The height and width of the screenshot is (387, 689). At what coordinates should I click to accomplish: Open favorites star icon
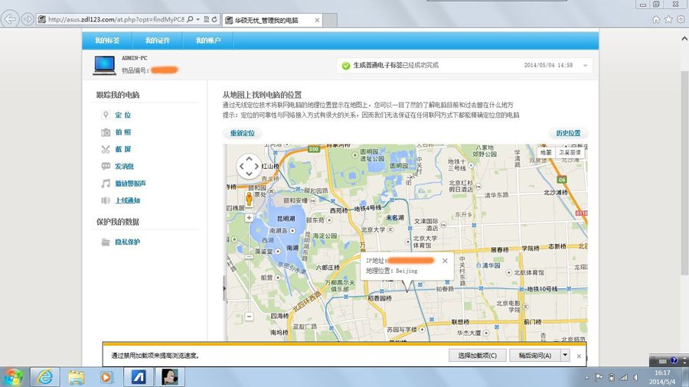click(668, 19)
